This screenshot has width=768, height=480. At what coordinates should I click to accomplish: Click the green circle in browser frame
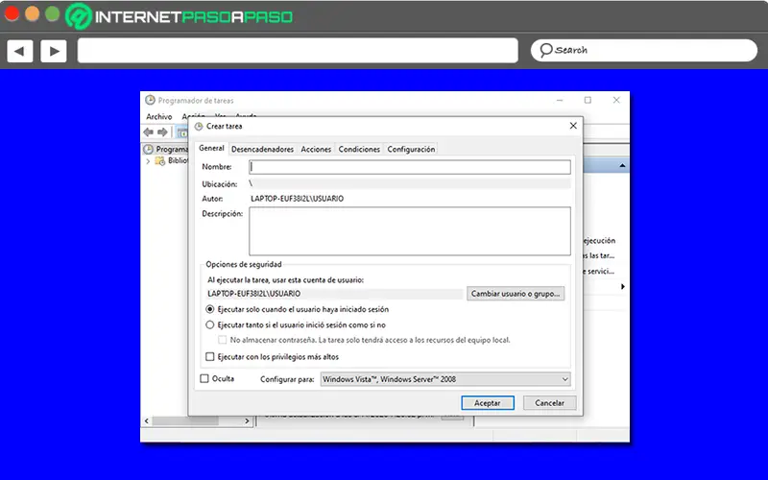pyautogui.click(x=53, y=13)
